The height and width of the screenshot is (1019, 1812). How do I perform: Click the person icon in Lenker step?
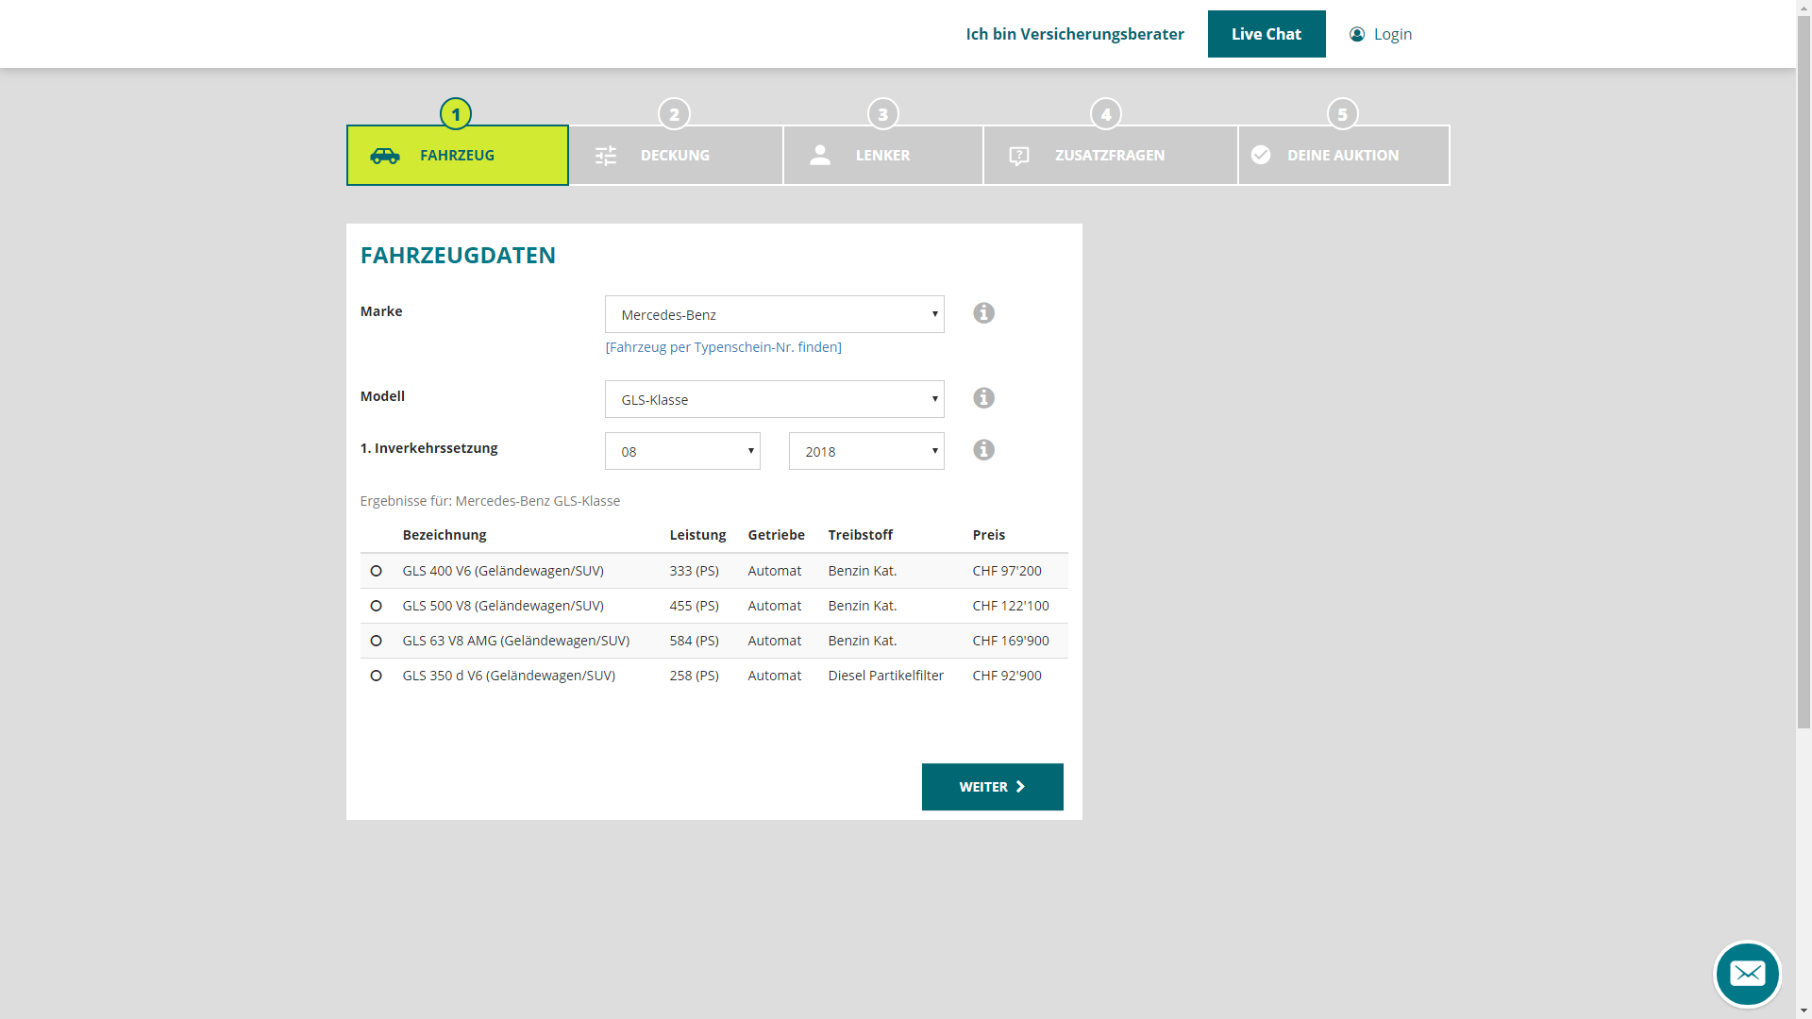pos(820,156)
